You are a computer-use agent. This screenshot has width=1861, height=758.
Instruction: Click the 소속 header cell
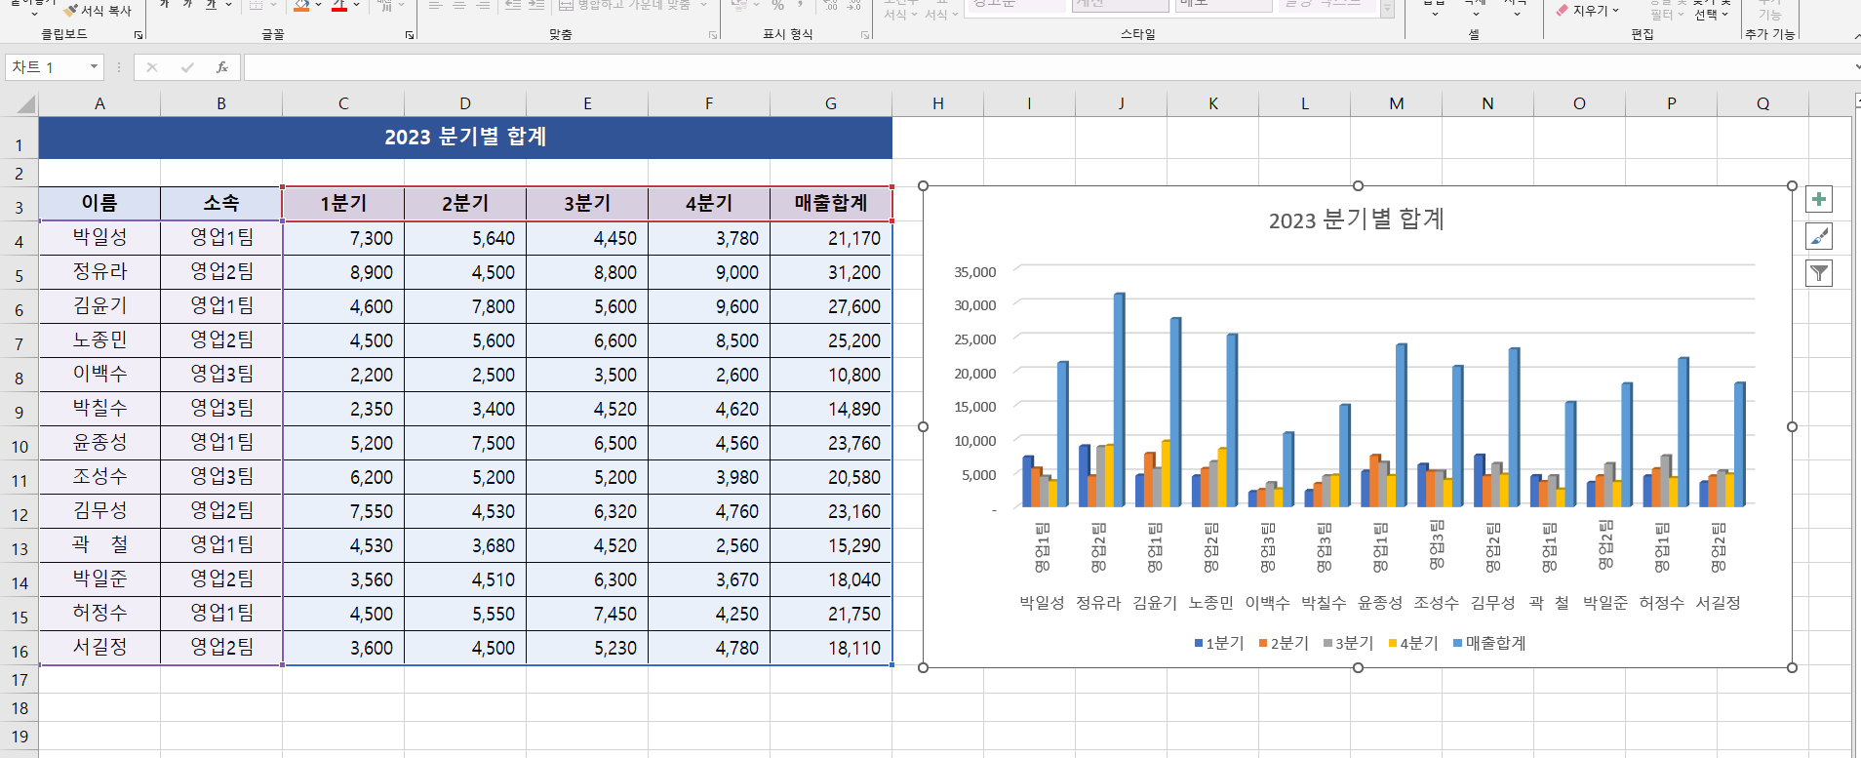pyautogui.click(x=221, y=203)
